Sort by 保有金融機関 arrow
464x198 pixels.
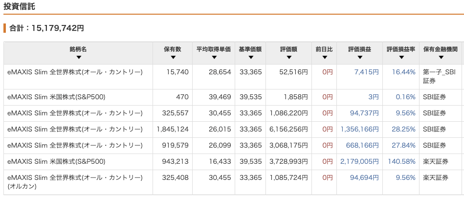tap(440, 58)
